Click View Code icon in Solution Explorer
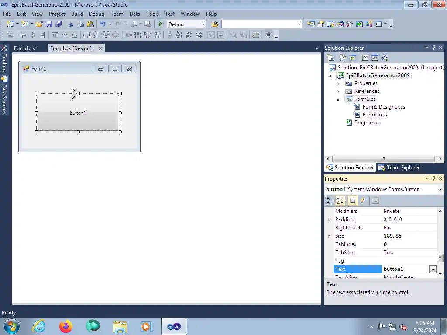 [365, 58]
